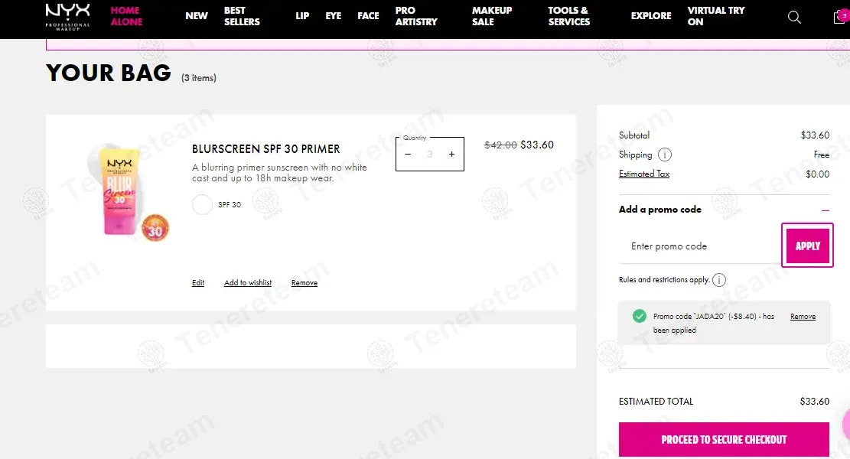Viewport: 850px width, 459px height.
Task: Open the shopping bag icon
Action: tap(841, 17)
